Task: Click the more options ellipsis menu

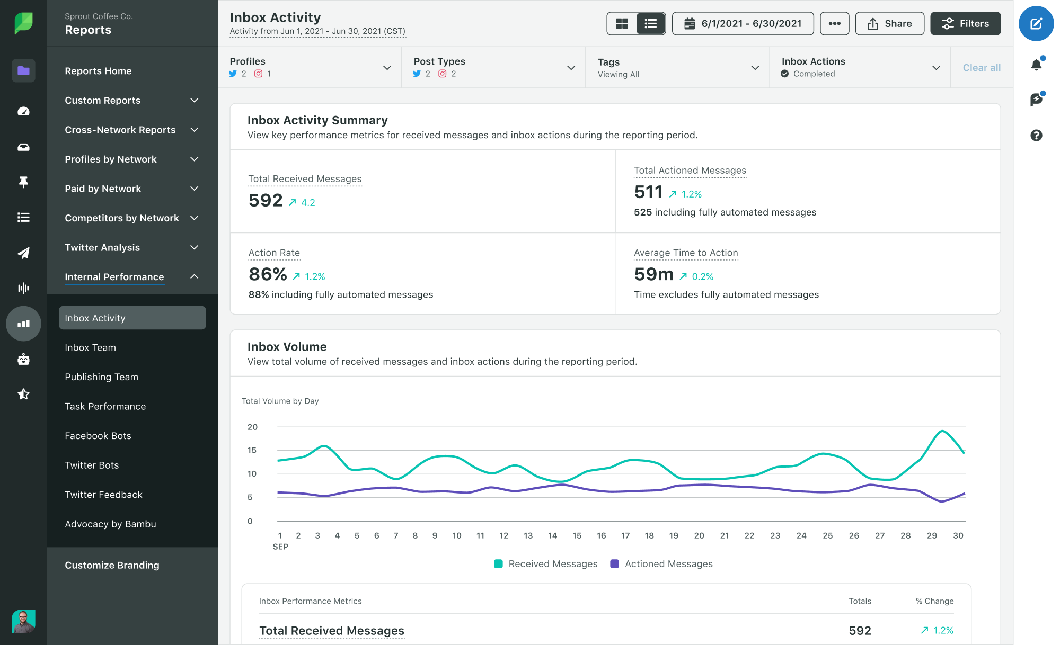Action: coord(834,24)
